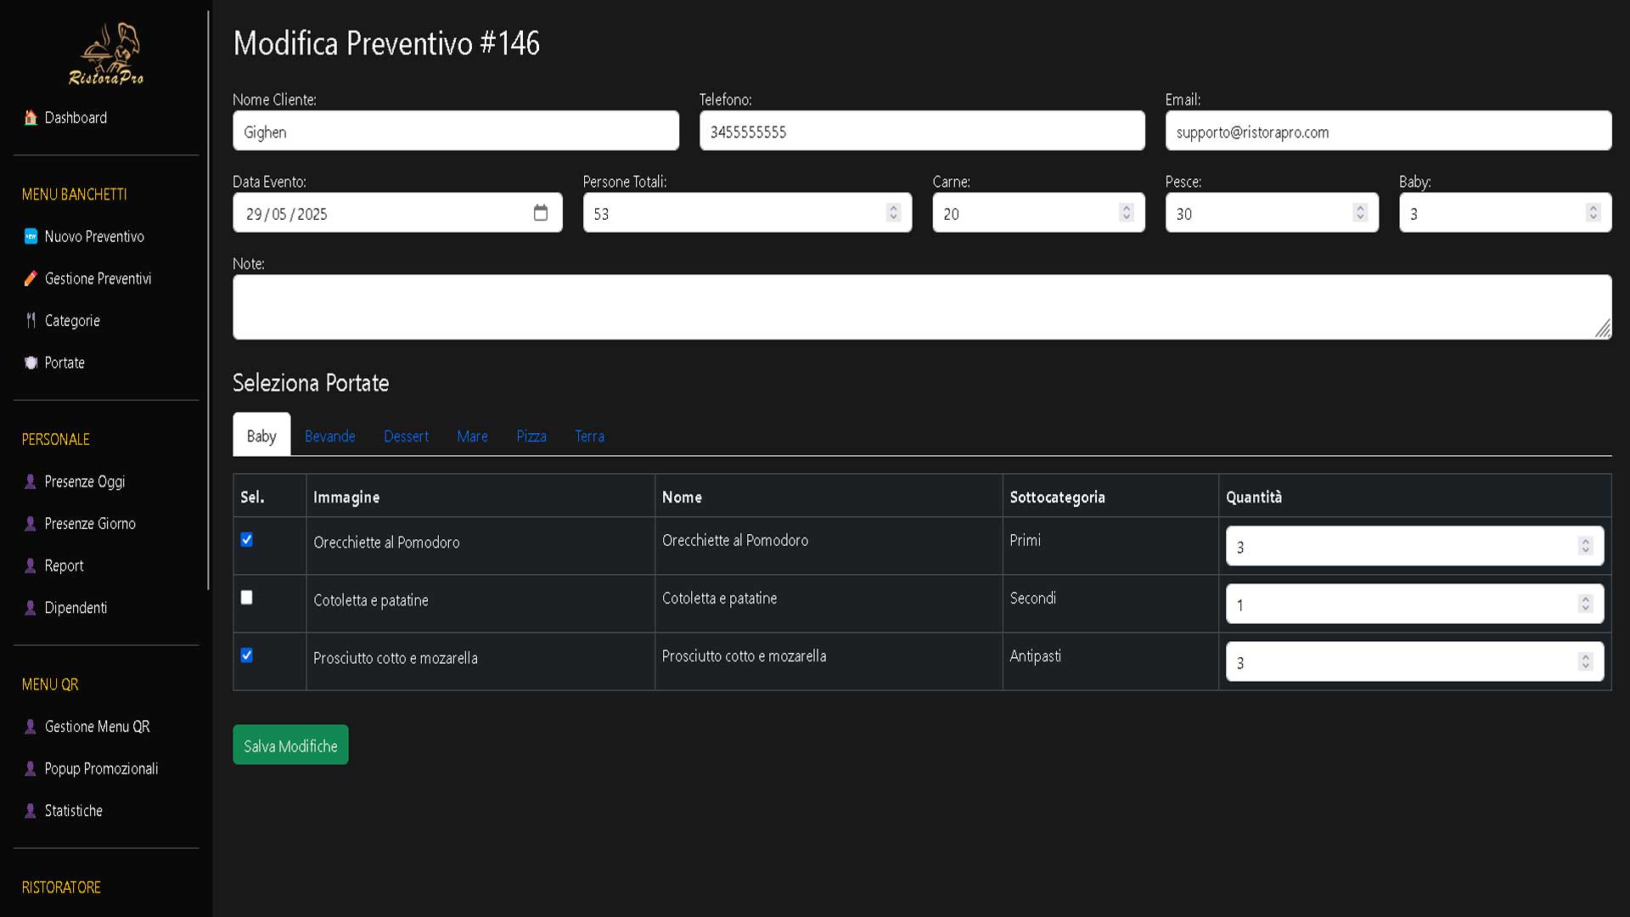The image size is (1630, 917).
Task: Open Gestione Preventivi link
Action: [x=98, y=278]
